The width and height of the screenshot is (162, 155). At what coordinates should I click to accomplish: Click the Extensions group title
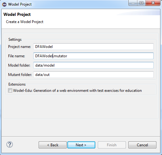[x=17, y=84]
